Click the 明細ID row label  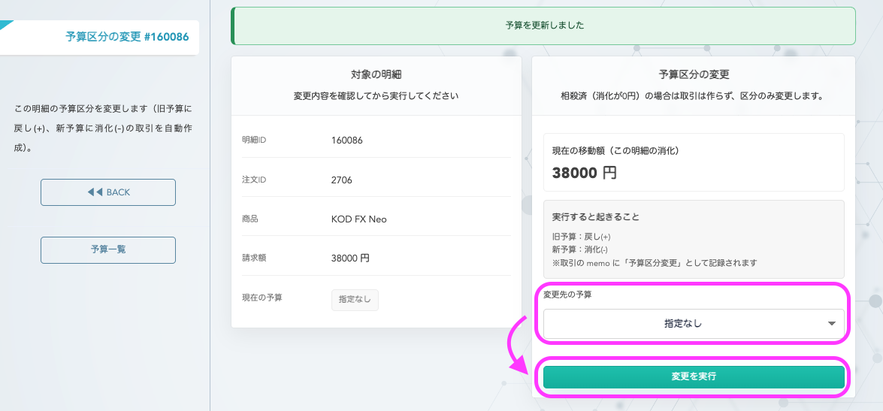point(254,140)
